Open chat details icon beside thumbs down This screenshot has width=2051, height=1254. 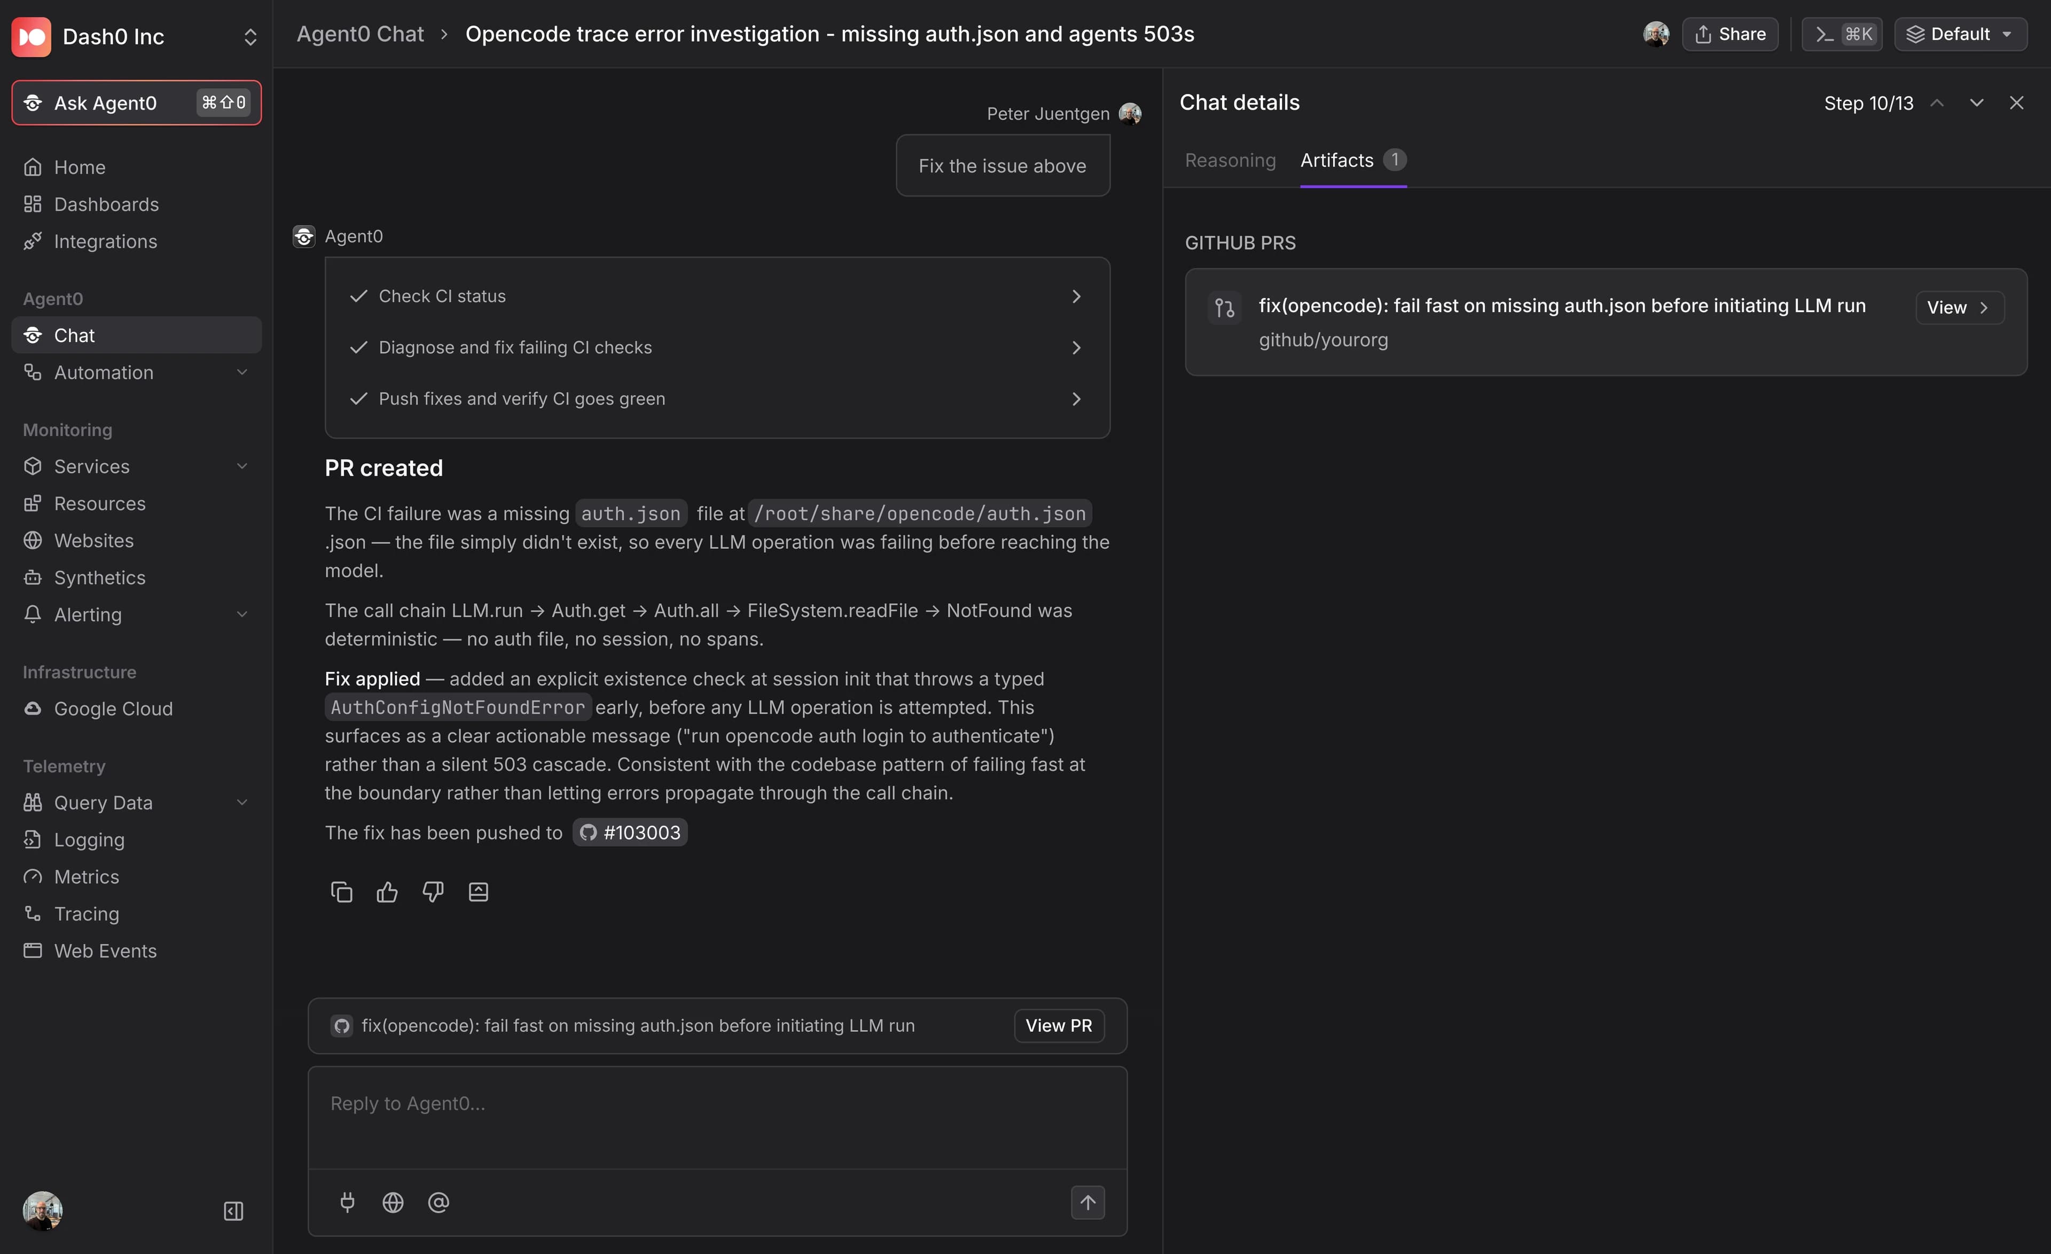479,892
